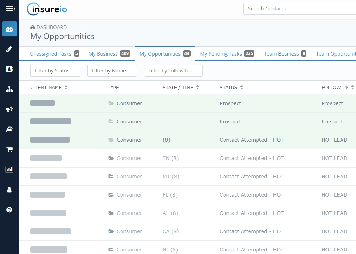Focus the Search Contacts box
The height and width of the screenshot is (254, 356).
[299, 9]
